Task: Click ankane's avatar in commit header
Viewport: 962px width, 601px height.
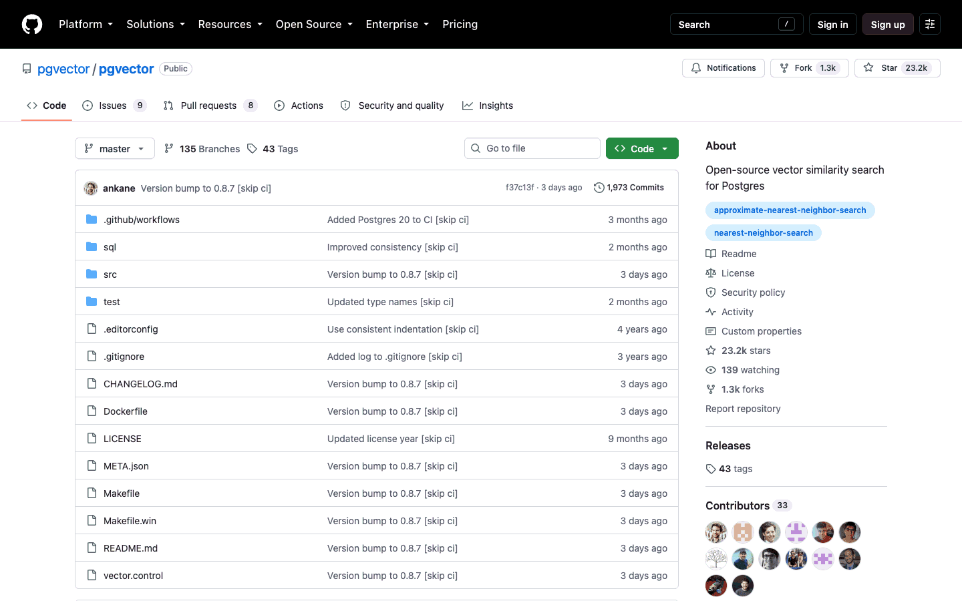Action: [91, 188]
